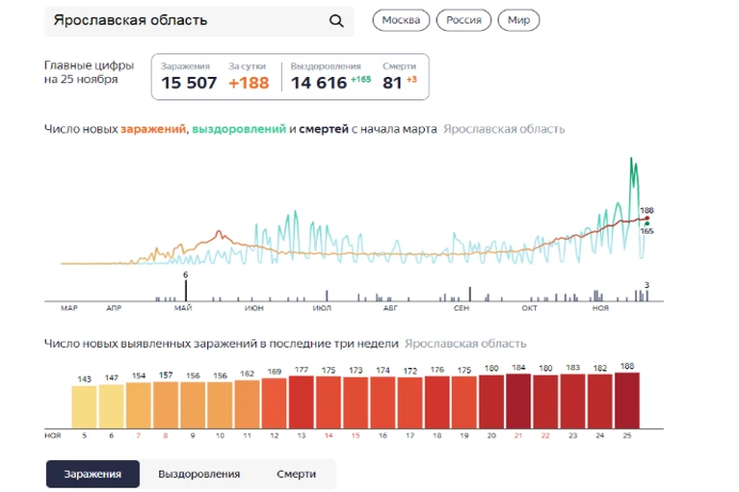Click the November 25 bar showing 188
Image resolution: width=739 pixels, height=492 pixels.
click(x=627, y=401)
